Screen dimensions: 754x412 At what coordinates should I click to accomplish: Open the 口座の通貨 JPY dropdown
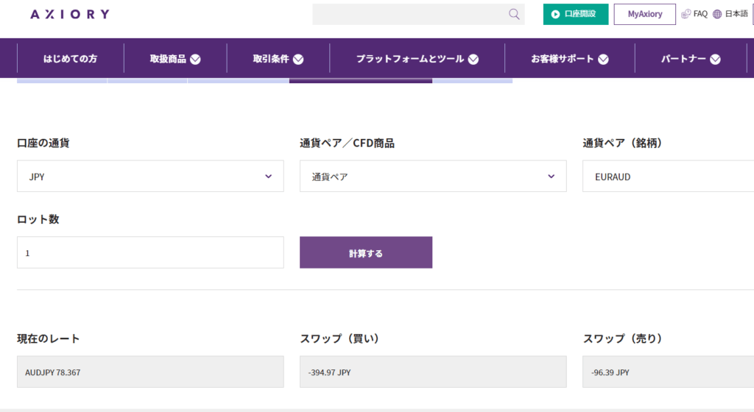pos(150,177)
